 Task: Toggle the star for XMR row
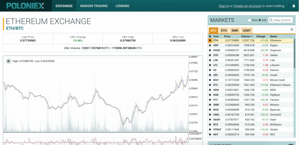(x=210, y=105)
